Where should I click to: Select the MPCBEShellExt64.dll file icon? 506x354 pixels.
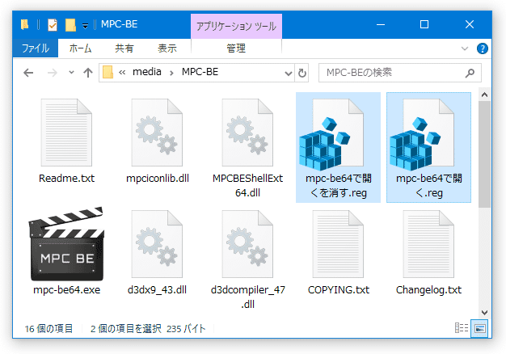(x=247, y=133)
